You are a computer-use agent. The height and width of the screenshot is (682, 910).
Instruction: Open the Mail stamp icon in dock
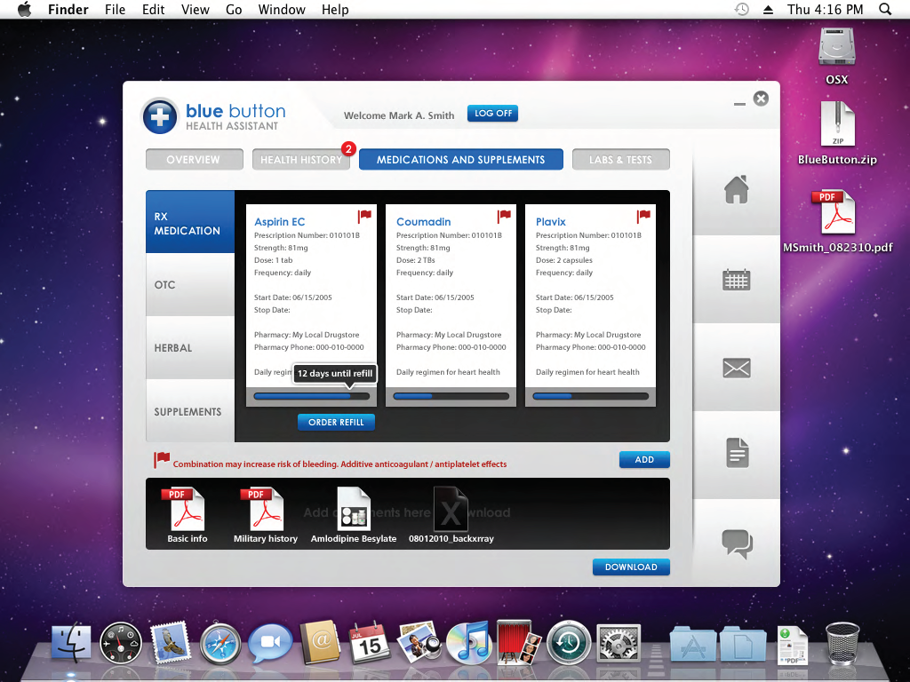pyautogui.click(x=170, y=643)
